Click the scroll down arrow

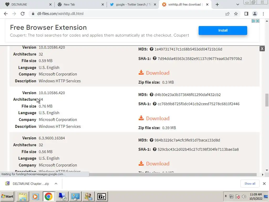(267, 170)
